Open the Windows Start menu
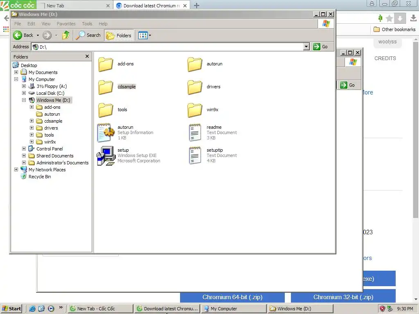 (x=11, y=308)
